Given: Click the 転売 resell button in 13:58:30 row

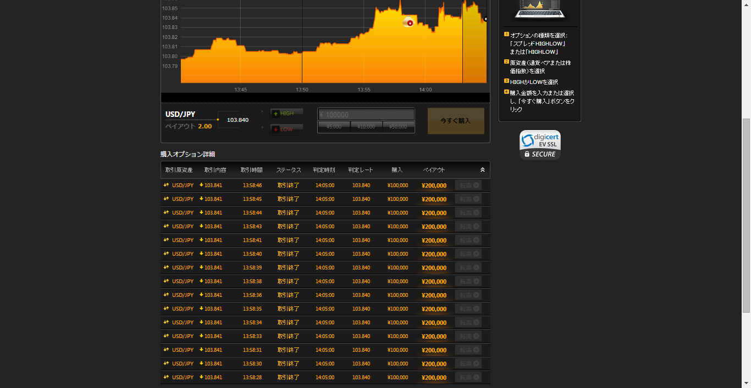Looking at the screenshot, I should click(x=468, y=363).
